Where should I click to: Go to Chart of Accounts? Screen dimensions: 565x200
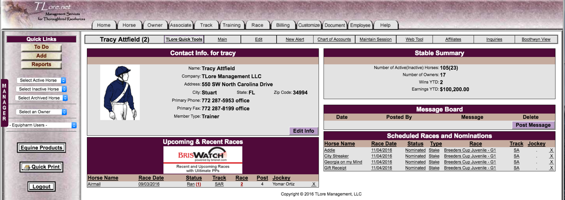tap(334, 39)
